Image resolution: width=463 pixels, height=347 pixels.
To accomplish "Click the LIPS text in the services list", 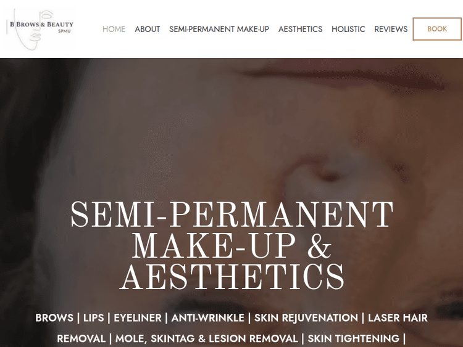I will point(94,318).
